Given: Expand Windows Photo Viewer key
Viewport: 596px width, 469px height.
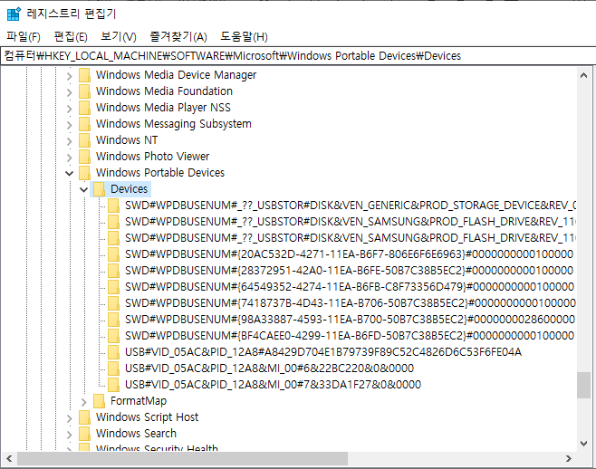Looking at the screenshot, I should point(69,158).
